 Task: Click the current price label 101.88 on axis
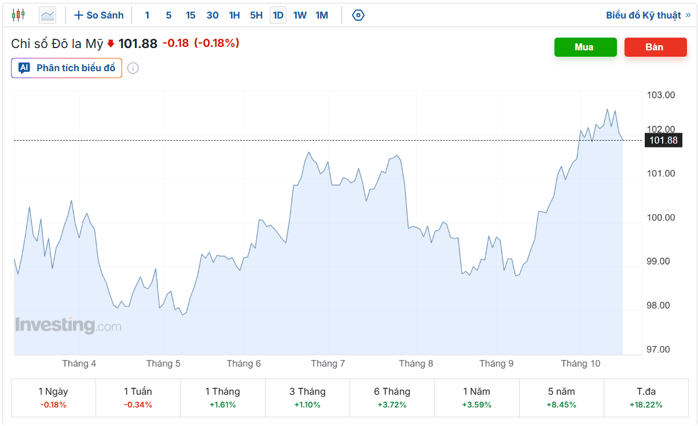point(663,140)
